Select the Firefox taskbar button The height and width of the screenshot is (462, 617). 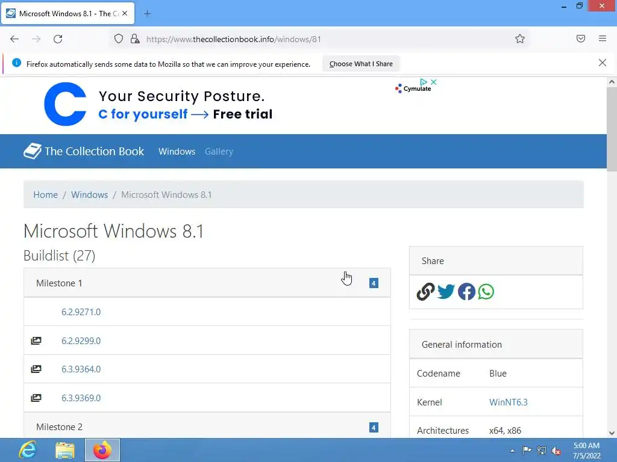click(102, 450)
